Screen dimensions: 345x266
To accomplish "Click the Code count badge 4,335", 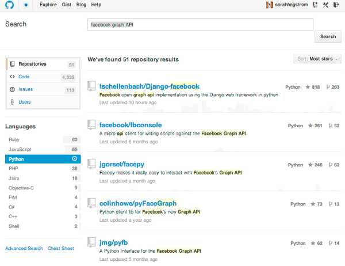I will coord(68,77).
